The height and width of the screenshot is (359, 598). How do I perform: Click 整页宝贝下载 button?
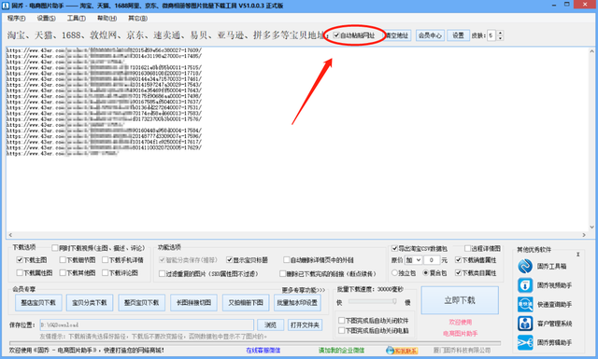[x=141, y=303]
